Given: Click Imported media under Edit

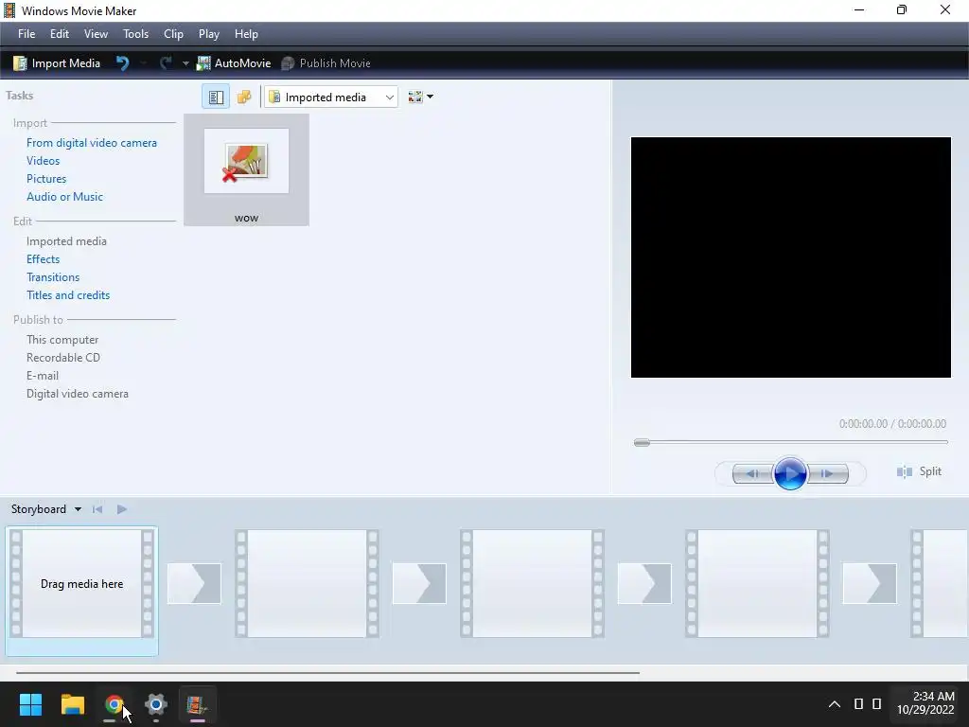Looking at the screenshot, I should tap(67, 241).
